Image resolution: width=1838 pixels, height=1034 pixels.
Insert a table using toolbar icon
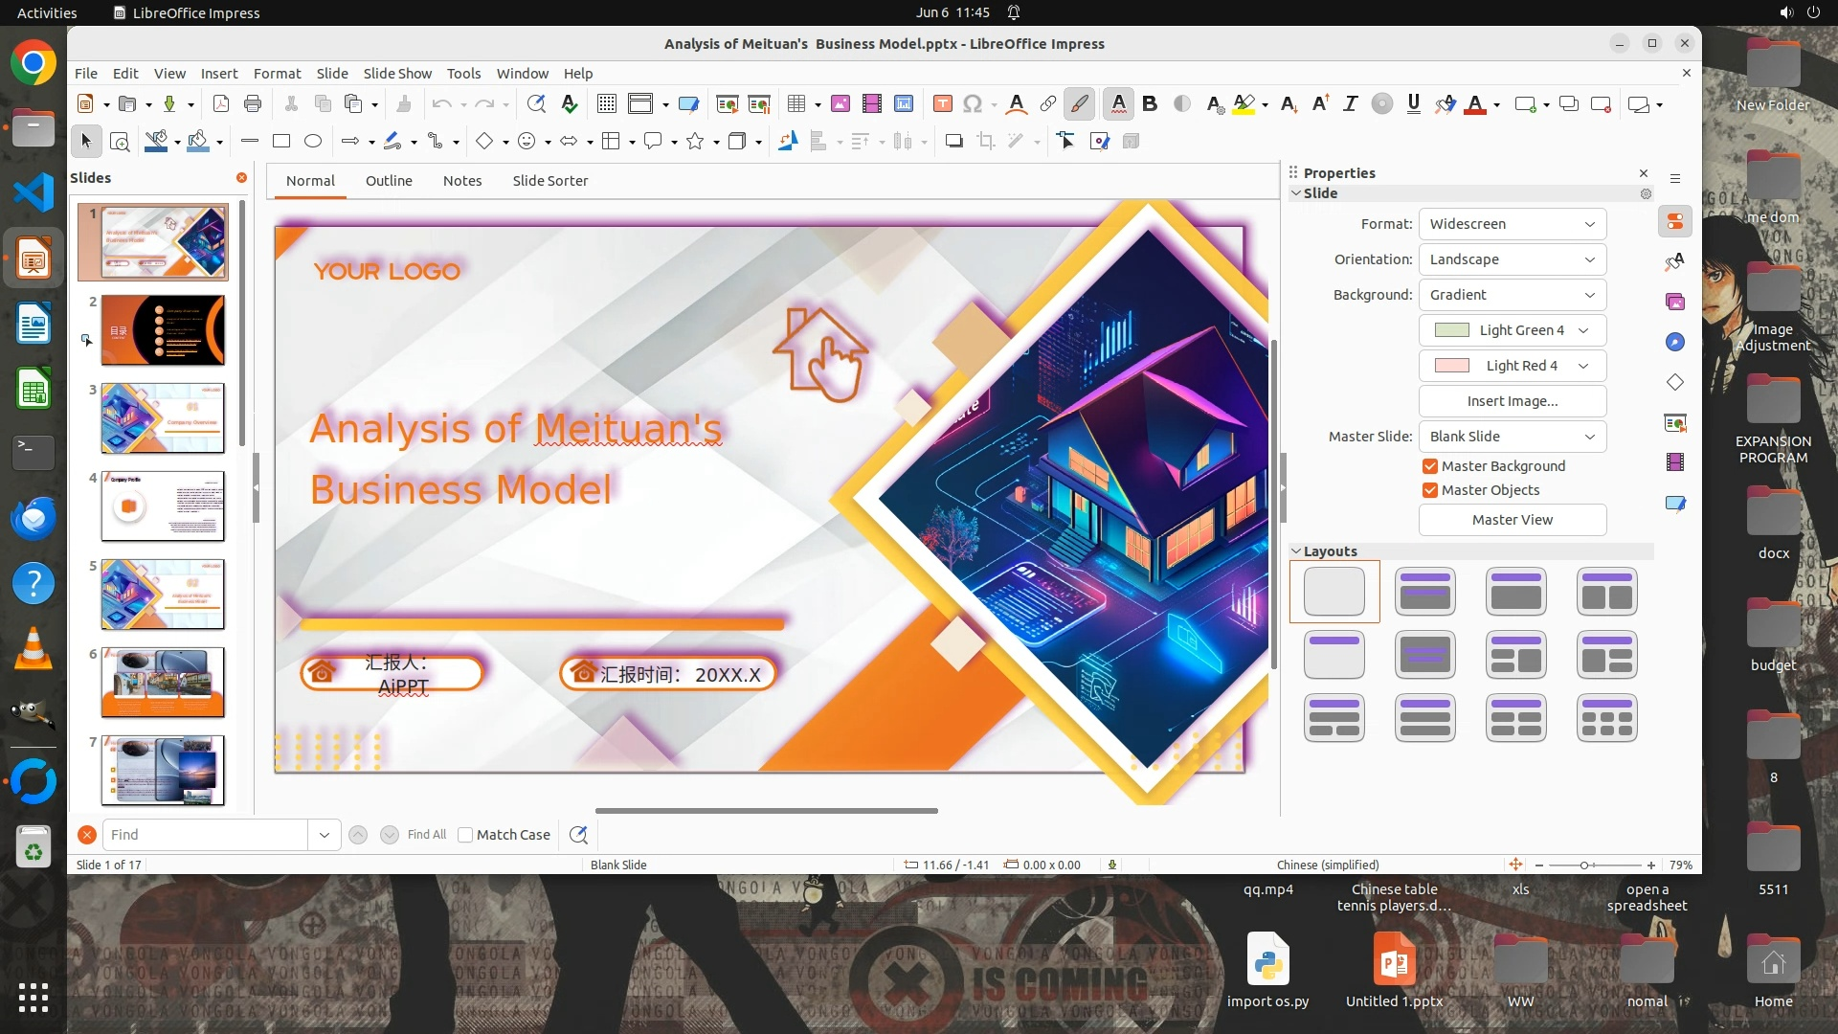pos(796,103)
